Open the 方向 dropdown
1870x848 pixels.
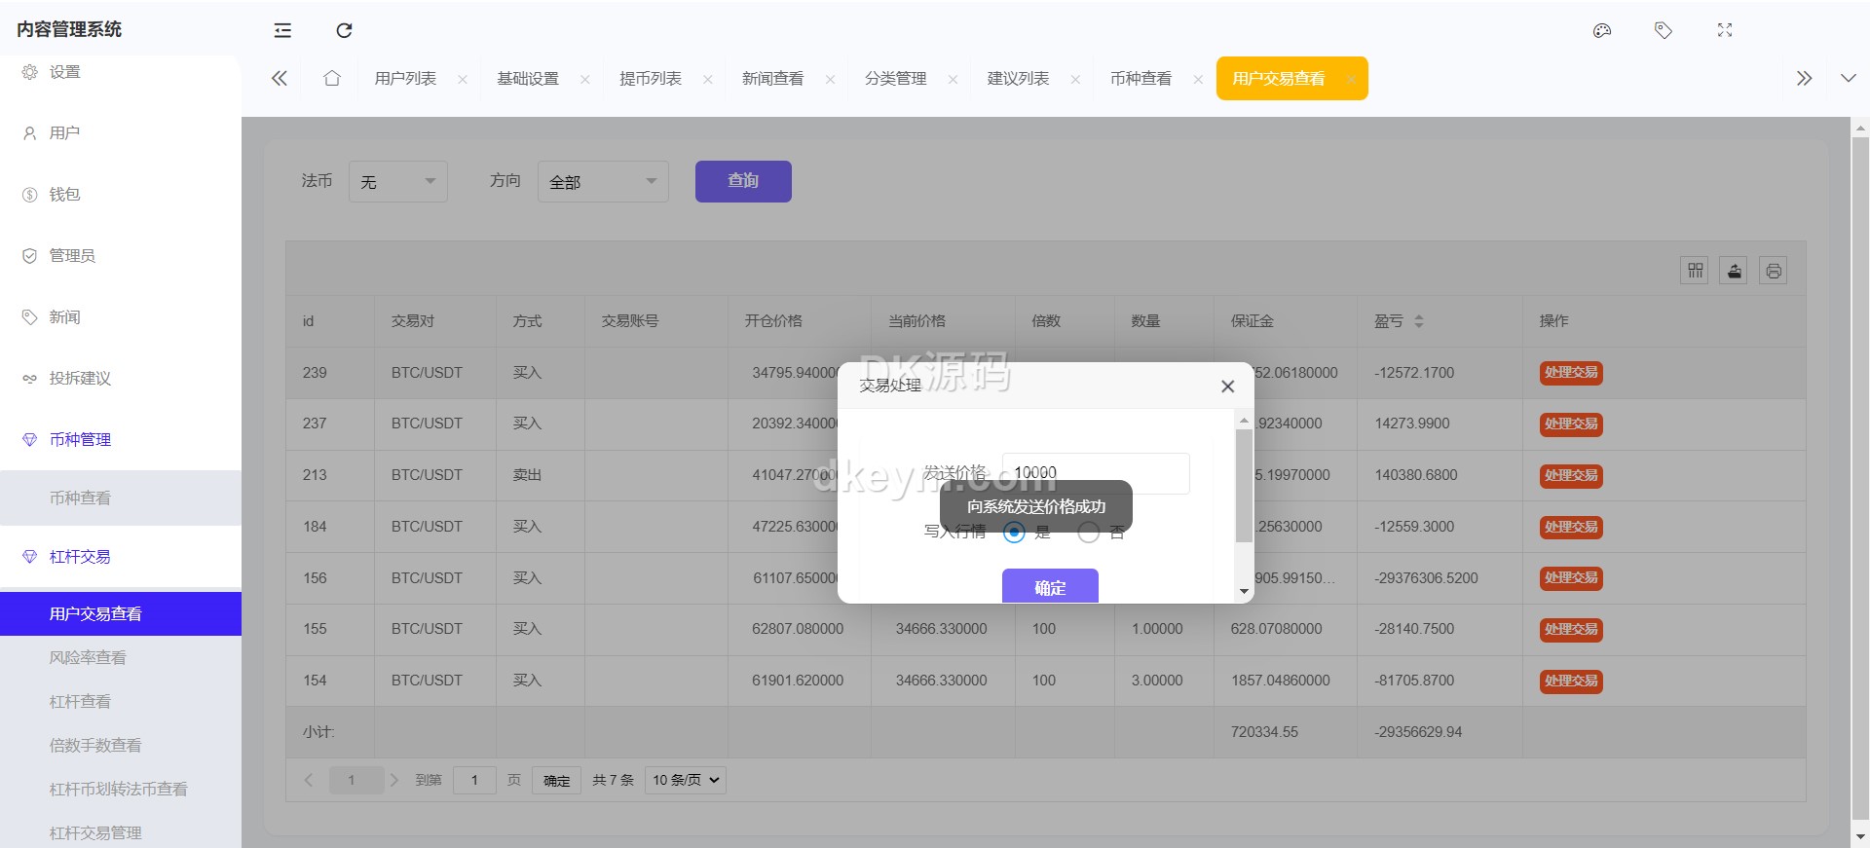point(602,182)
